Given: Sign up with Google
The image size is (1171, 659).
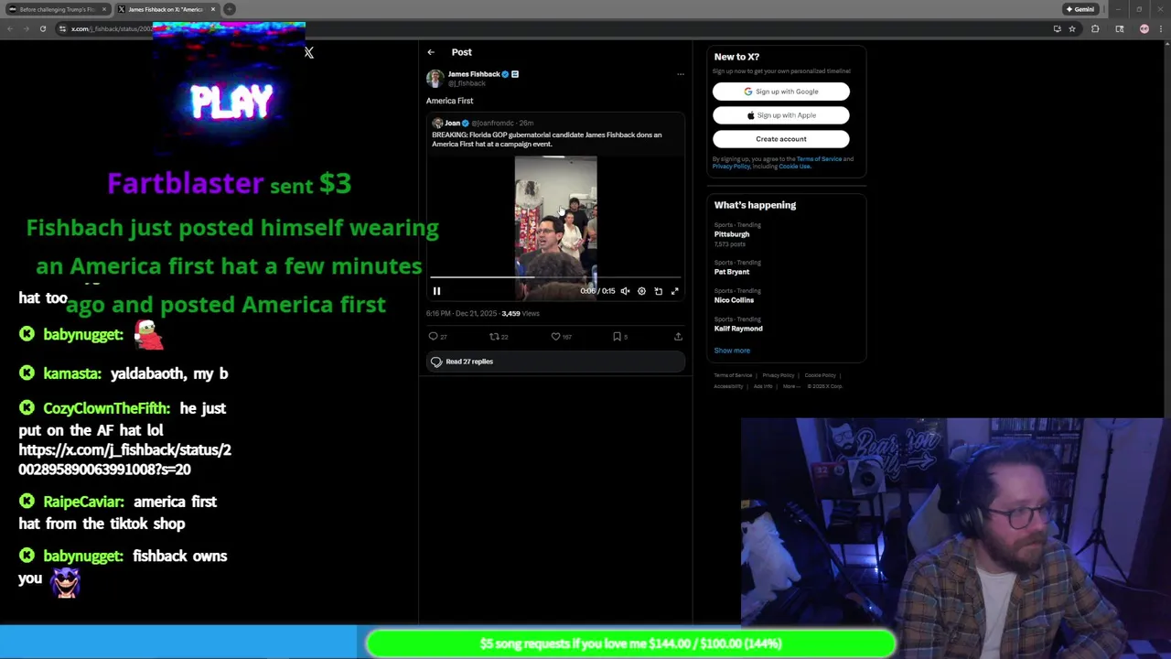Looking at the screenshot, I should click(780, 92).
